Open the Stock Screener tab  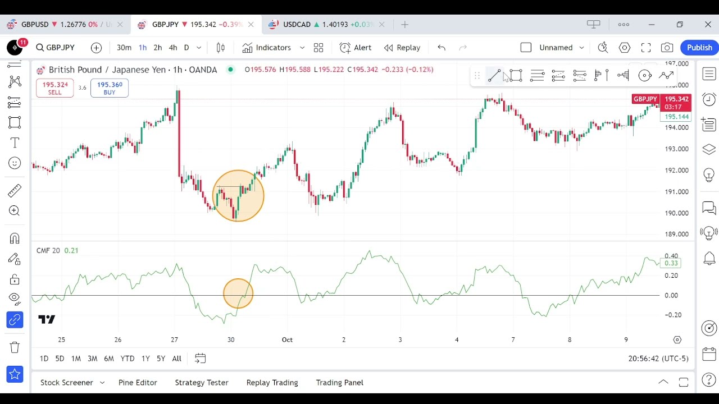(x=67, y=383)
